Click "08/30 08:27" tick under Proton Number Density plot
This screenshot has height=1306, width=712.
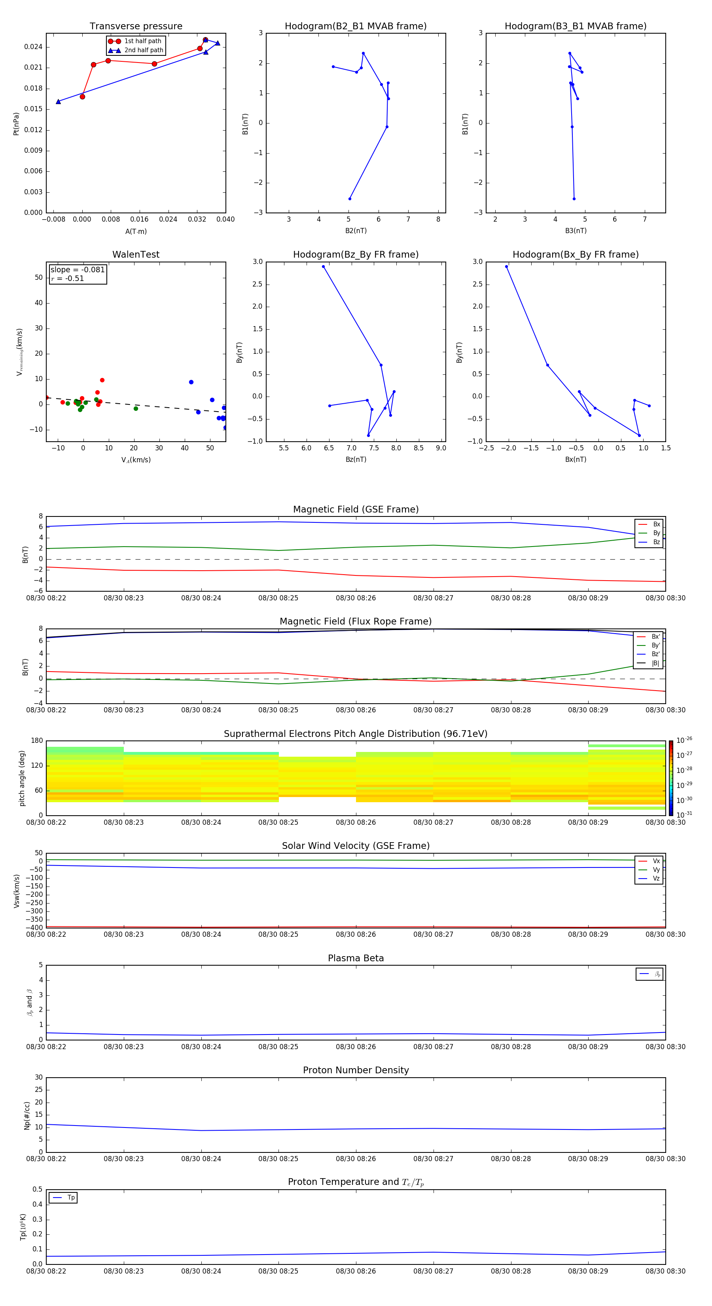point(433,1159)
